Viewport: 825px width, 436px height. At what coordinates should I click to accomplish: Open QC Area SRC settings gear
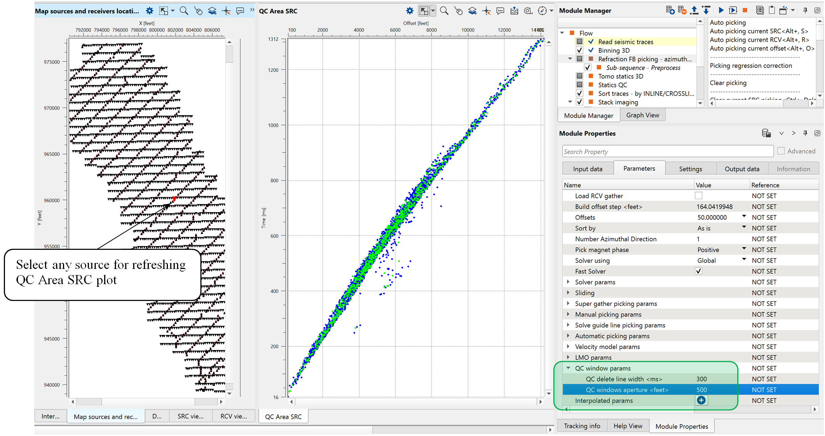click(x=409, y=11)
